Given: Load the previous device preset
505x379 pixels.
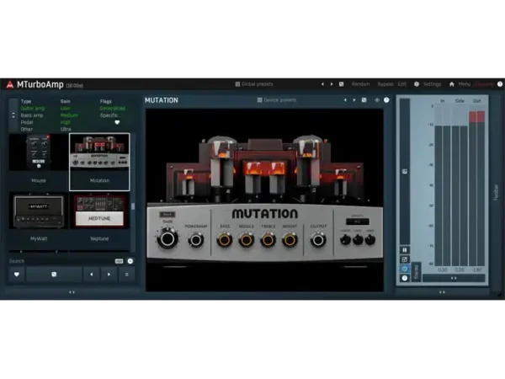Looking at the screenshot, I should (345, 100).
